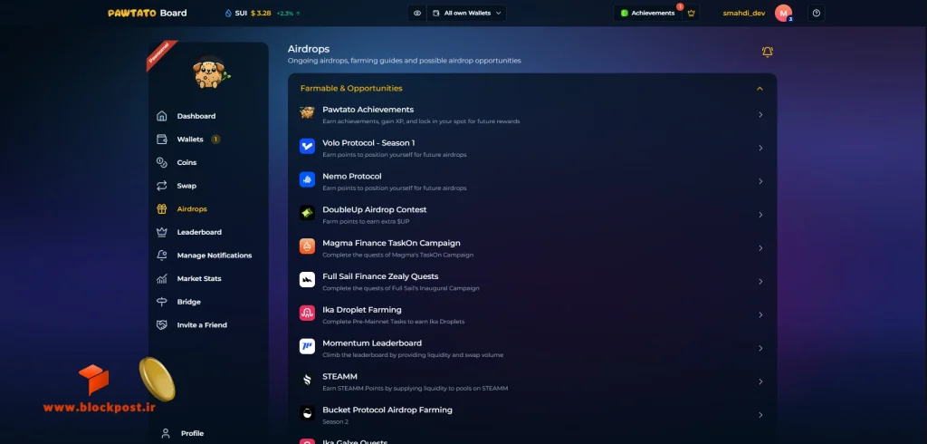Click the Invite a Friend handshake icon
The image size is (927, 444).
click(161, 325)
